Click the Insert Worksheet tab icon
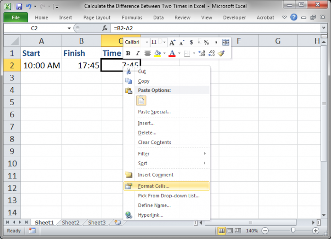 (x=118, y=222)
